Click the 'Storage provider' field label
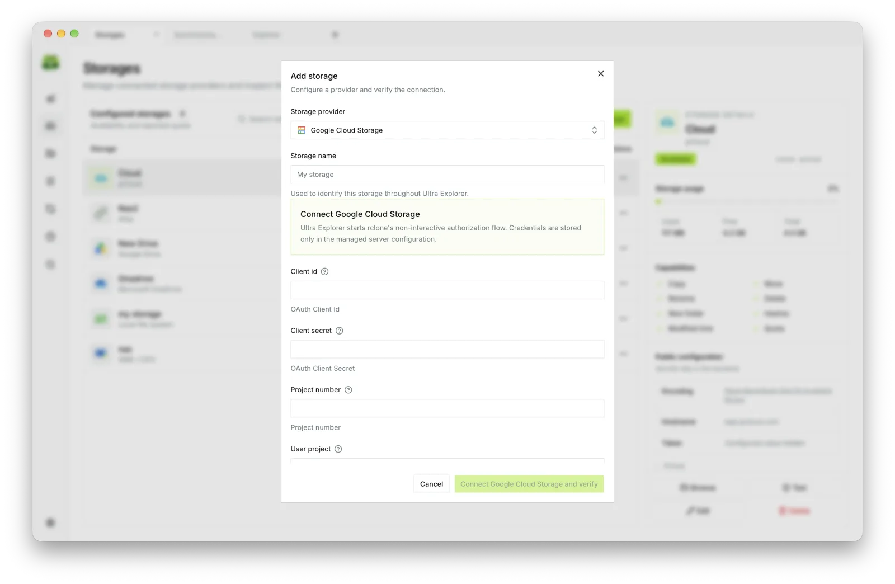This screenshot has height=584, width=895. (318, 112)
